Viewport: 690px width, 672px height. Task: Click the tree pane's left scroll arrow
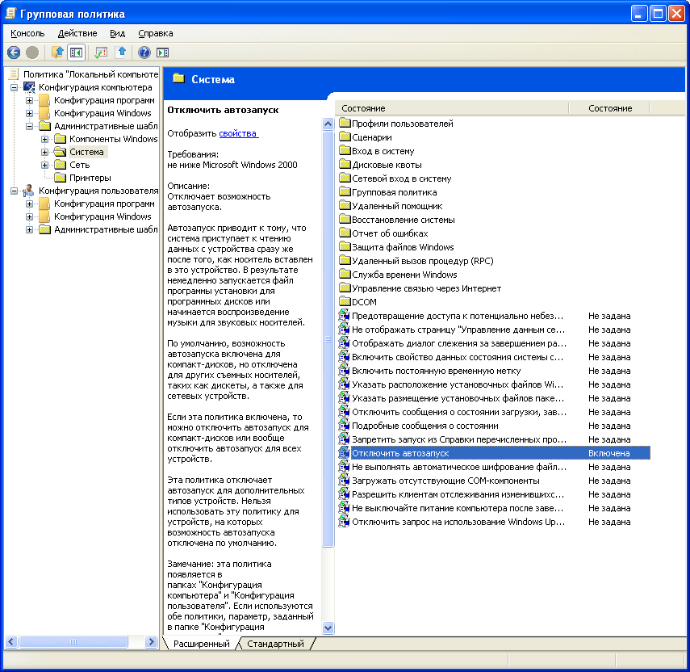click(x=11, y=641)
